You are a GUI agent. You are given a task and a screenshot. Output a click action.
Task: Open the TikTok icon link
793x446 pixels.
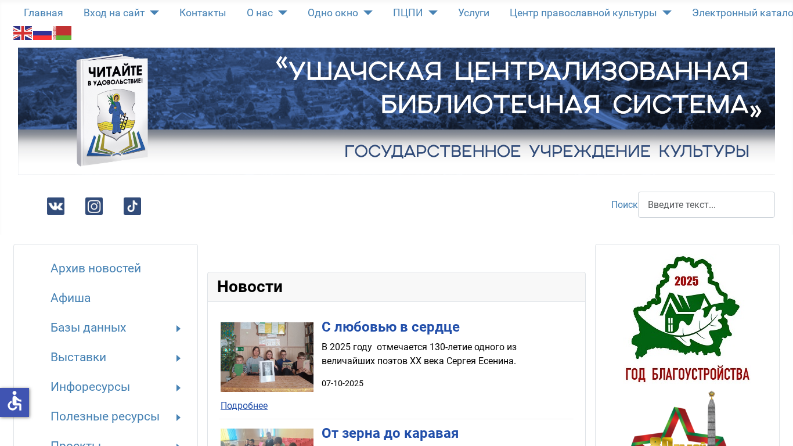pyautogui.click(x=132, y=206)
